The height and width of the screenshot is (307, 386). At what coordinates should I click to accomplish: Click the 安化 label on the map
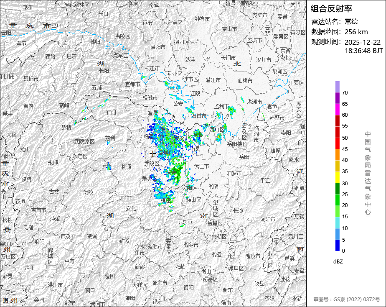tap(131, 208)
